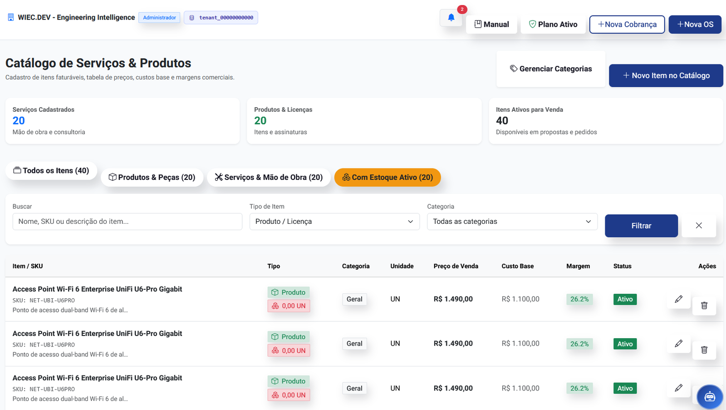Expand the Categoria dropdown
The image size is (726, 410).
pos(512,222)
